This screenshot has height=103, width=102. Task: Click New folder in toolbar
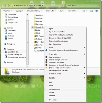pyautogui.click(x=72, y=11)
